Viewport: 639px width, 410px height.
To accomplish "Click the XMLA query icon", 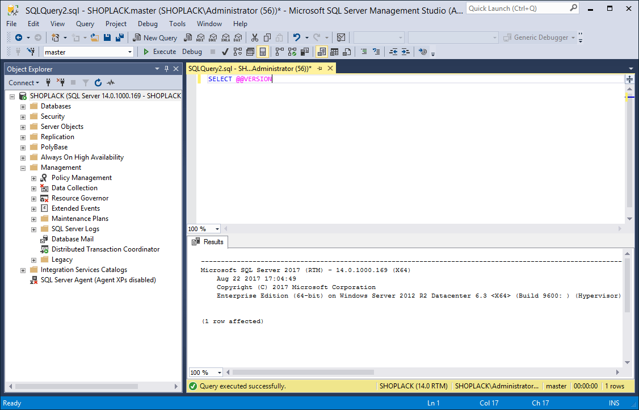I will point(225,37).
